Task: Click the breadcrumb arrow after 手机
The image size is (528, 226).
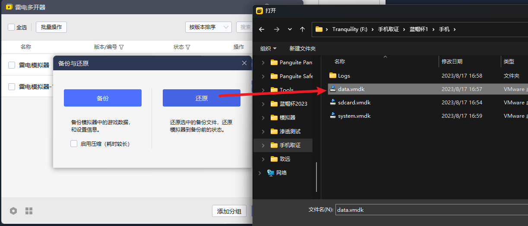Action: (x=455, y=29)
